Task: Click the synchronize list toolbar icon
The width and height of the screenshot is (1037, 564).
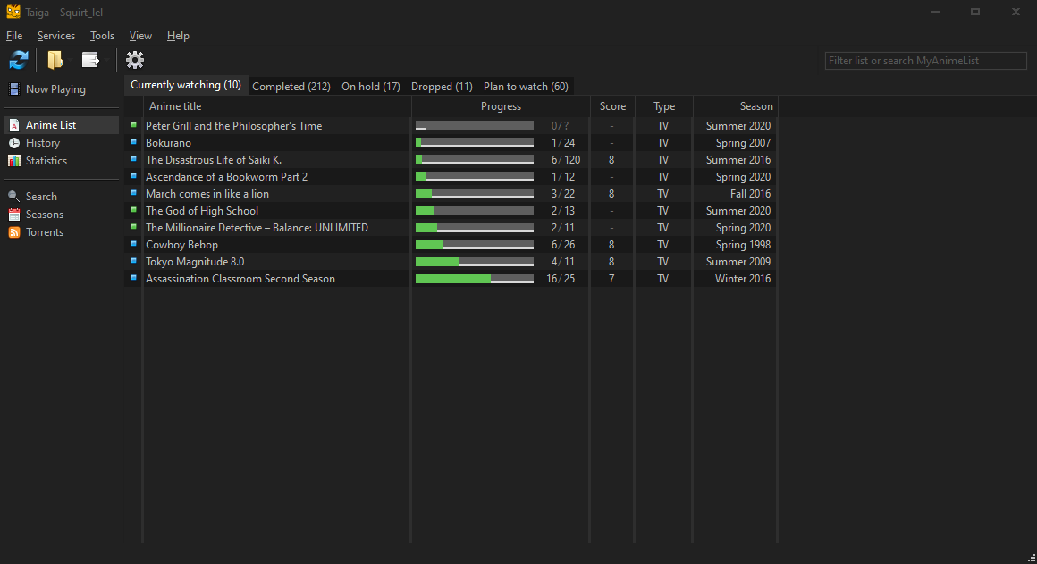Action: pyautogui.click(x=19, y=60)
